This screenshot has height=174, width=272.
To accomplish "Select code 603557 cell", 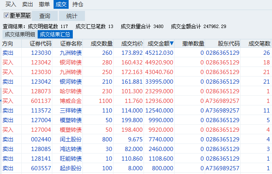I will (x=41, y=168).
